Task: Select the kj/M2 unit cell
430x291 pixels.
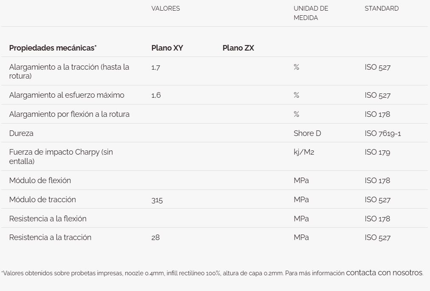Action: coord(303,152)
